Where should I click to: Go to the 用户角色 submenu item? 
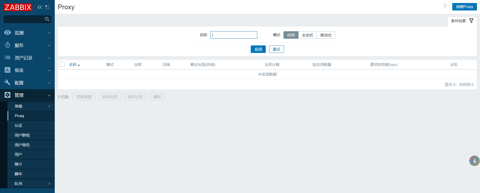[31, 145]
